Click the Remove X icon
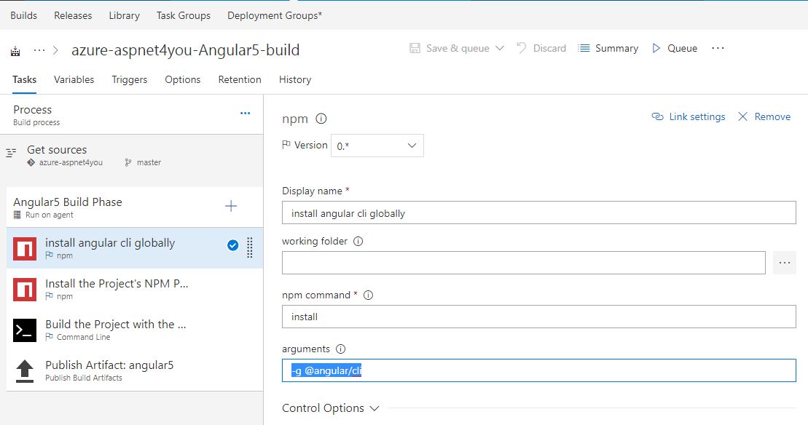This screenshot has height=425, width=808. click(x=742, y=116)
